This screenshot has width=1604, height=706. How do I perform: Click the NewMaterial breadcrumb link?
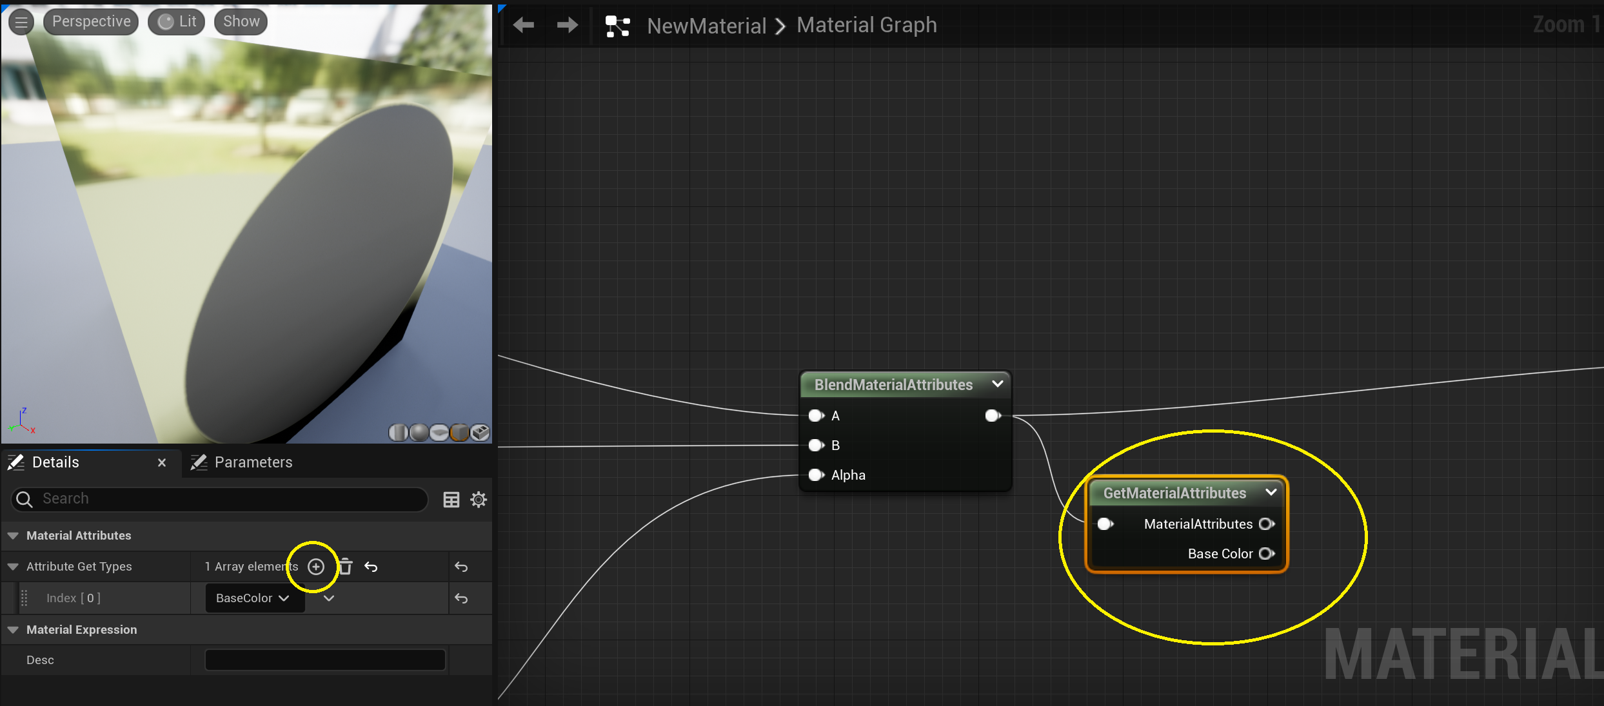706,26
